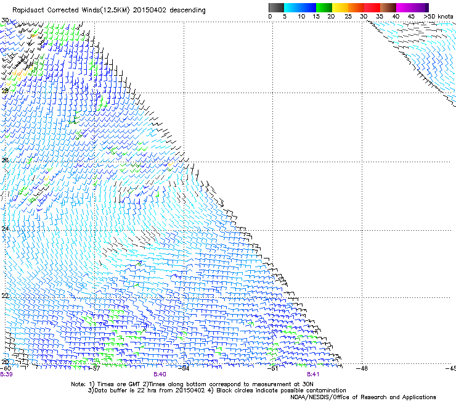Click the magenta-purple 40-50 knots legend swatch
This screenshot has width=456, height=401.
tap(412, 7)
